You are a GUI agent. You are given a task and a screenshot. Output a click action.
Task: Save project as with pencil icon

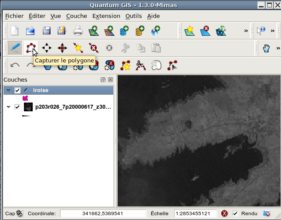[x=62, y=31]
